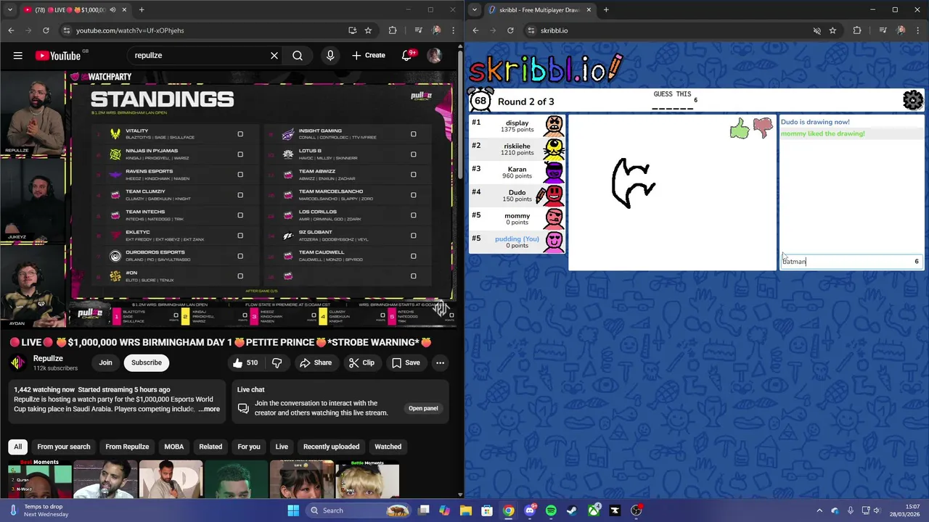The width and height of the screenshot is (929, 522).
Task: Select player 'display' in scoreboard
Action: tap(517, 125)
